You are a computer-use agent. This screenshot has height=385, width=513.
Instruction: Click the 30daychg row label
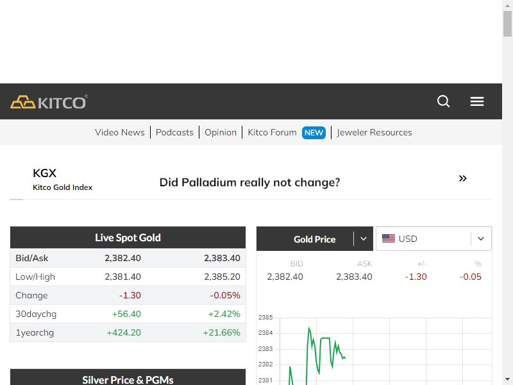click(x=36, y=314)
